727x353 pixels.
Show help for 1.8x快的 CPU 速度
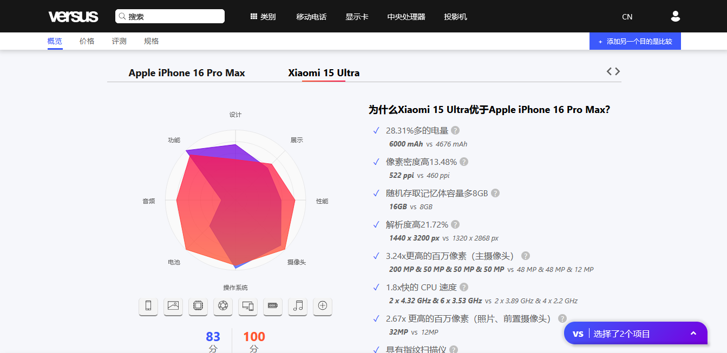pos(464,287)
